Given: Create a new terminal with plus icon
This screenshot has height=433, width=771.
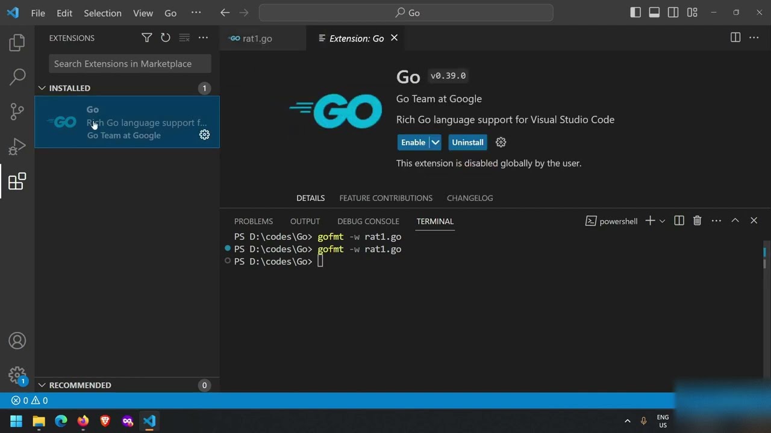Looking at the screenshot, I should (650, 221).
